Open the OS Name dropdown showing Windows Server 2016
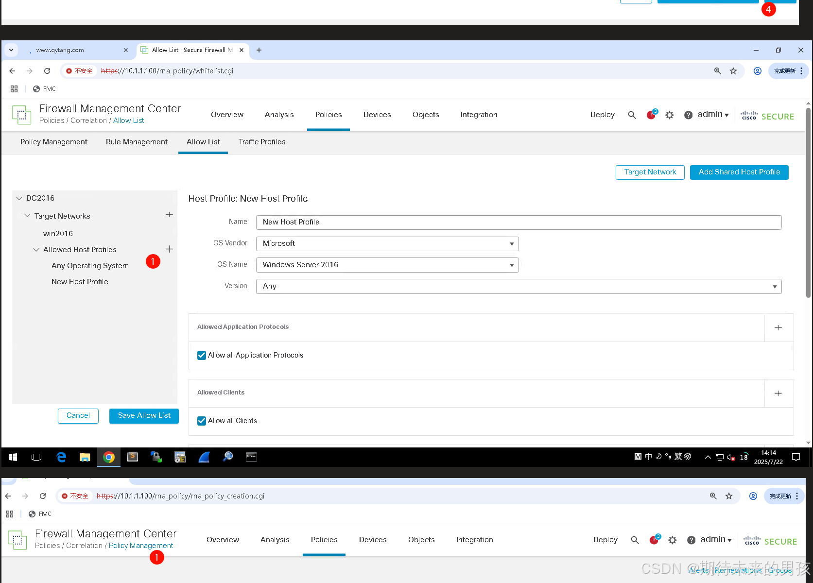813x583 pixels. point(387,265)
